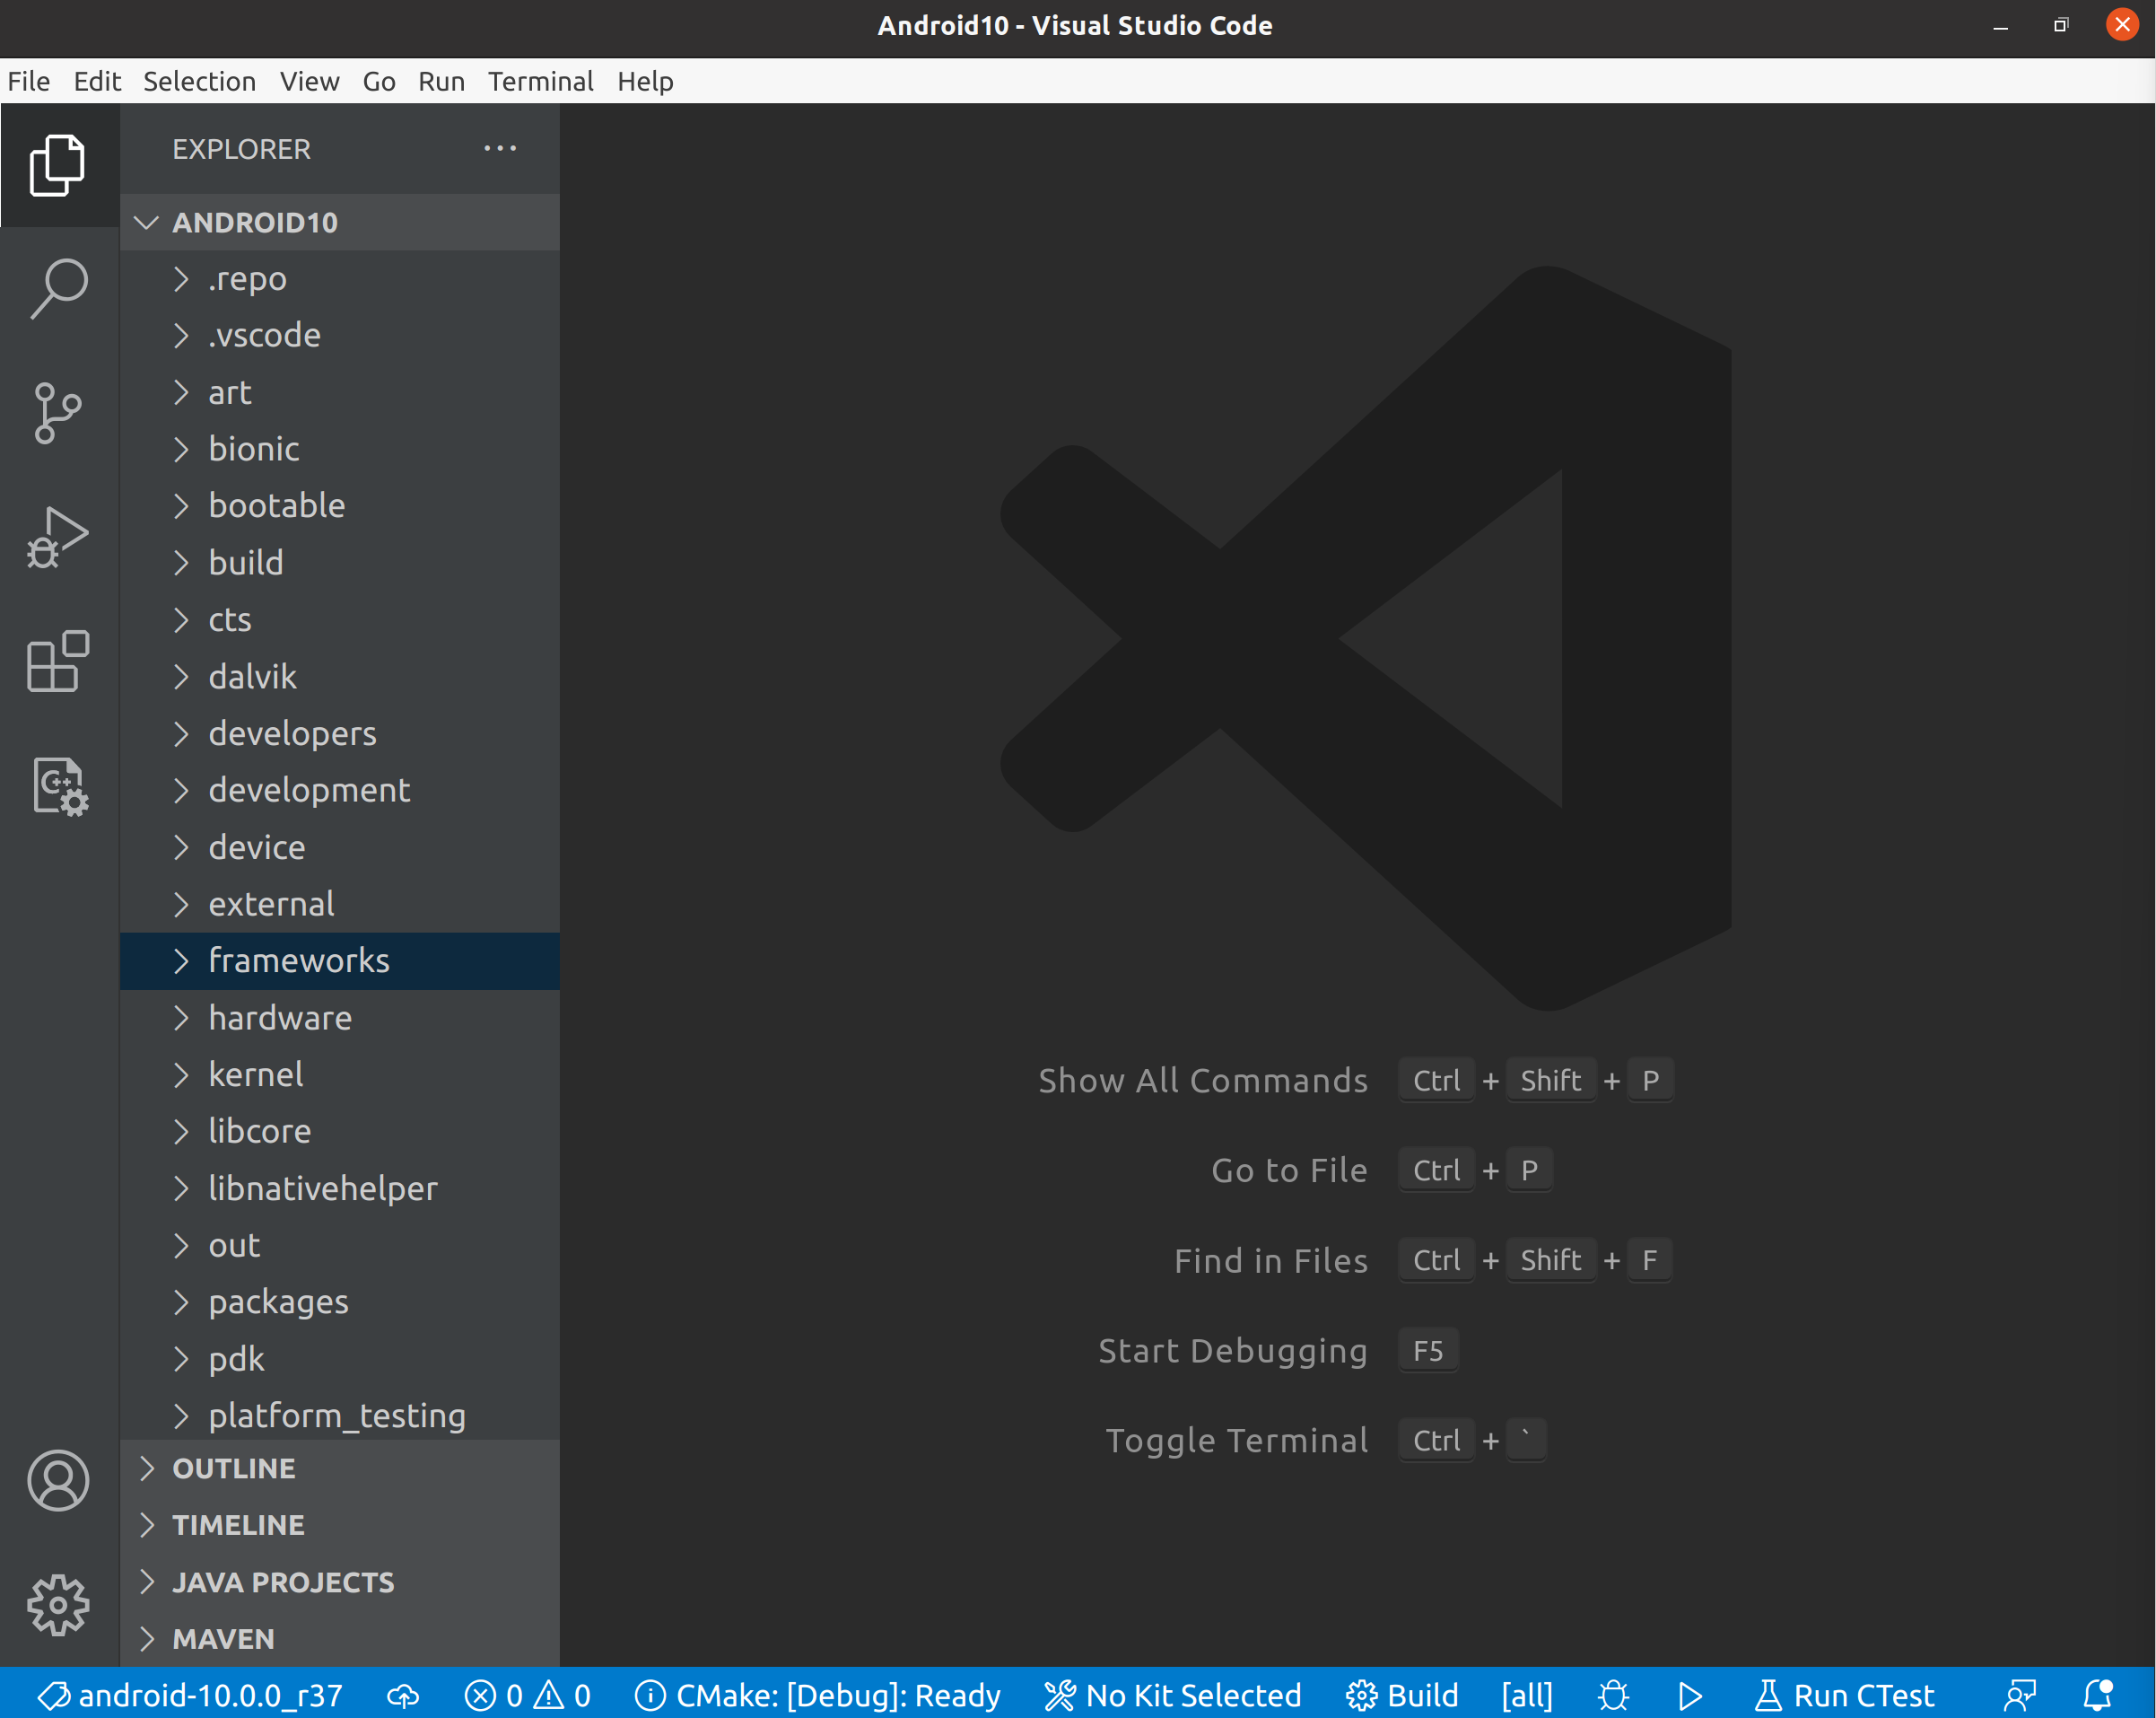Open the Manage gear icon
Screen dimensions: 2156x1718
point(58,1604)
